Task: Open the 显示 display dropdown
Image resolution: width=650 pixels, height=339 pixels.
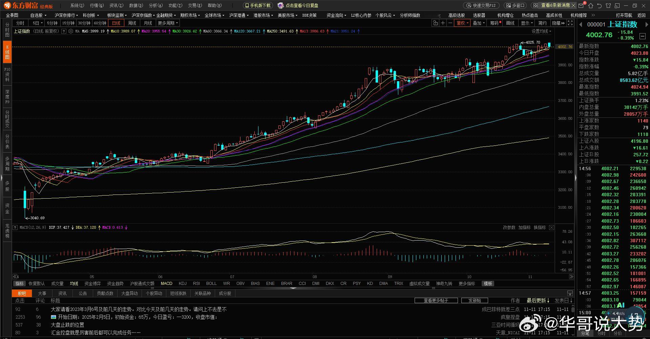Action: click(x=527, y=23)
